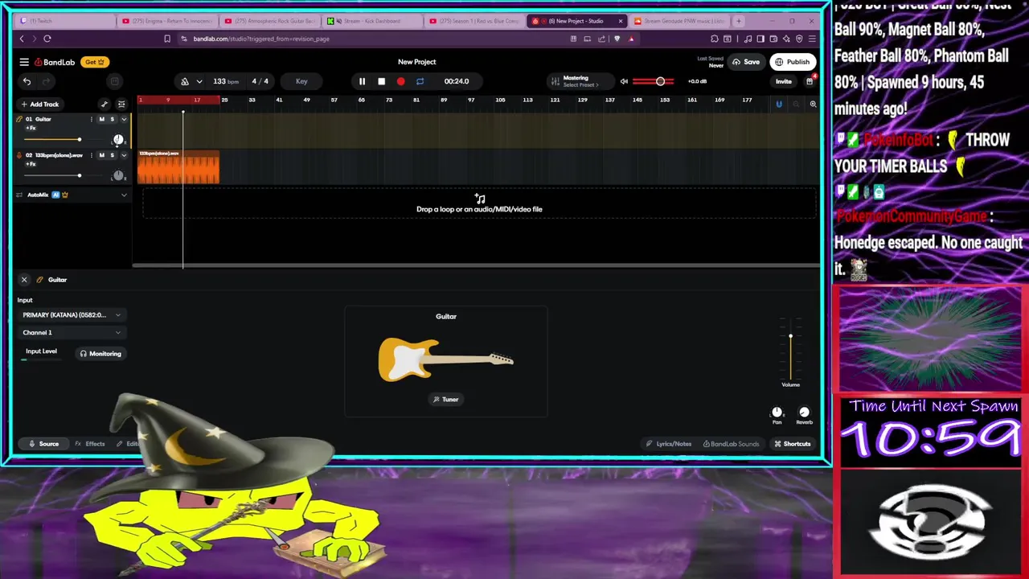
Task: Toggle cycle loop mode
Action: point(420,81)
